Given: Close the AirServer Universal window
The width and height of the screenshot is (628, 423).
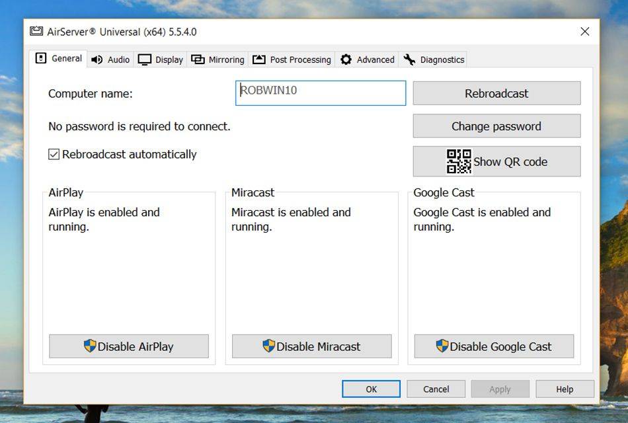Looking at the screenshot, I should point(585,31).
